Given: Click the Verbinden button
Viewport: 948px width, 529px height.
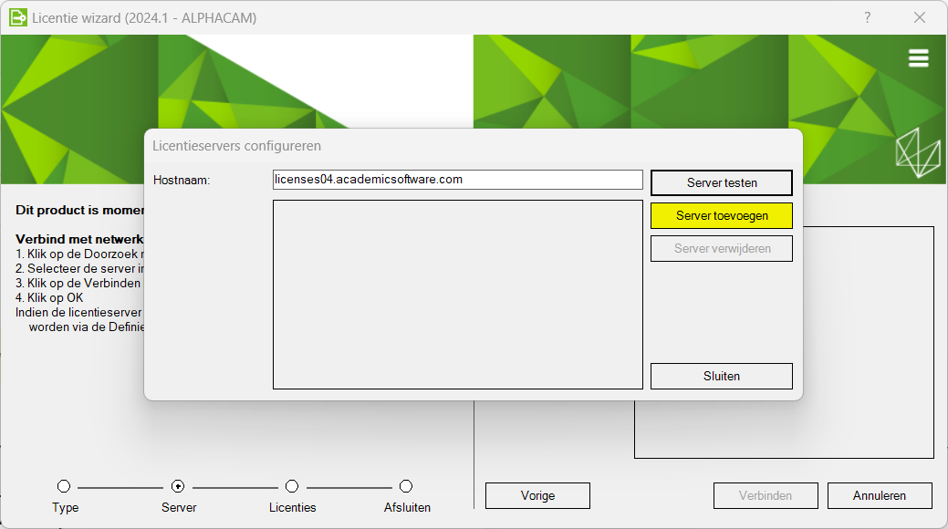Looking at the screenshot, I should [766, 496].
